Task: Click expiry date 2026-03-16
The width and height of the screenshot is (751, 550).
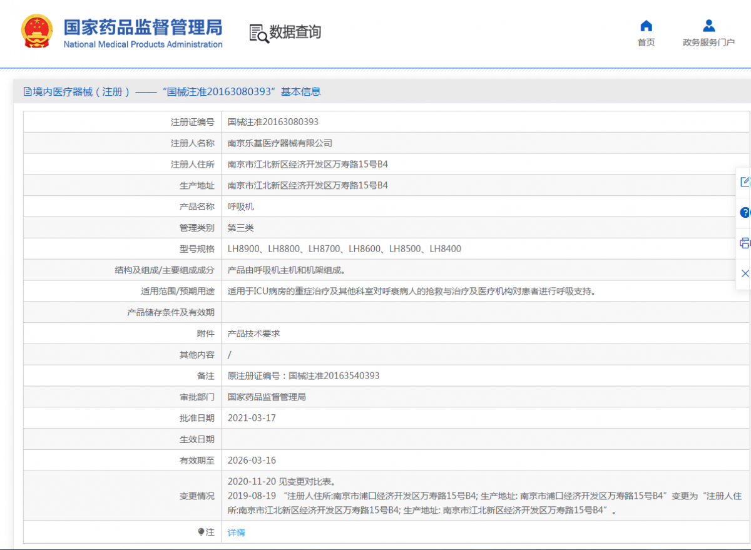Action: (252, 461)
